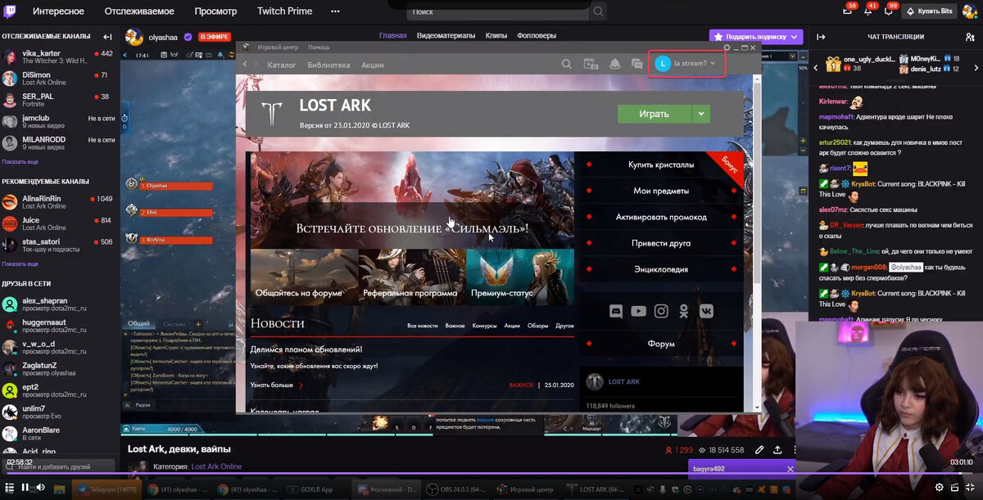
Task: Open the Реферальная программа banner
Action: point(412,277)
